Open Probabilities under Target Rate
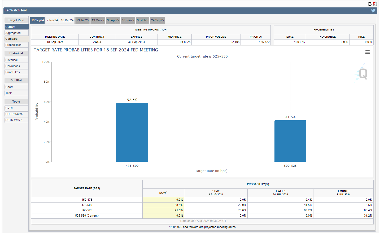The height and width of the screenshot is (233, 380). 16,45
